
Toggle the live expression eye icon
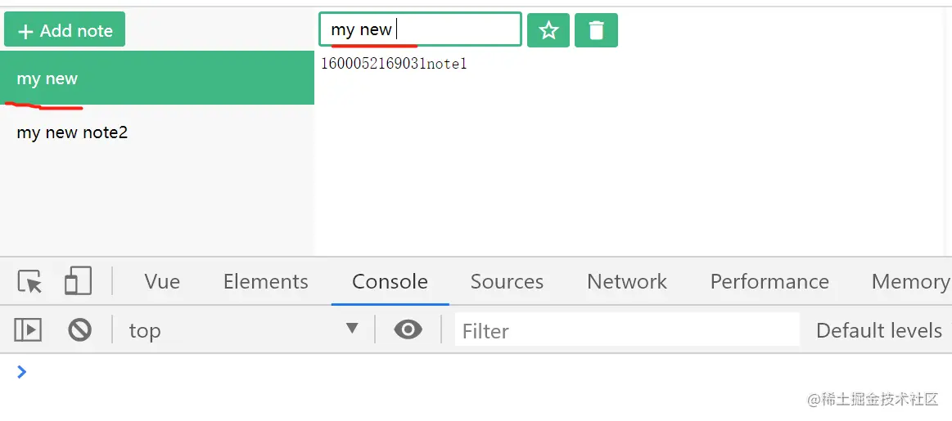point(408,329)
